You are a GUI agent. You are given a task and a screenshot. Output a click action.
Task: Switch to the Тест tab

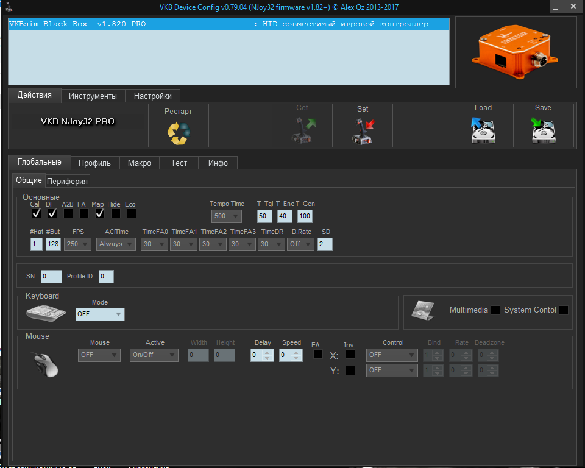pyautogui.click(x=179, y=163)
